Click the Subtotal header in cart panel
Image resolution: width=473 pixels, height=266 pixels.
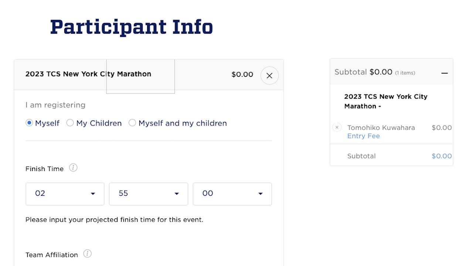click(375, 72)
